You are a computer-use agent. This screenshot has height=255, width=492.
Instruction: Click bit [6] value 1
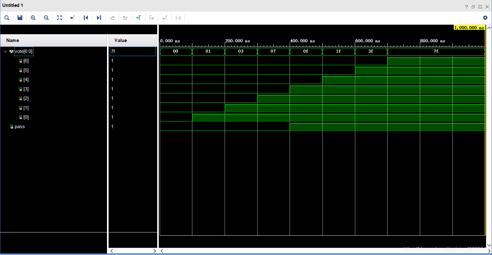coord(112,61)
